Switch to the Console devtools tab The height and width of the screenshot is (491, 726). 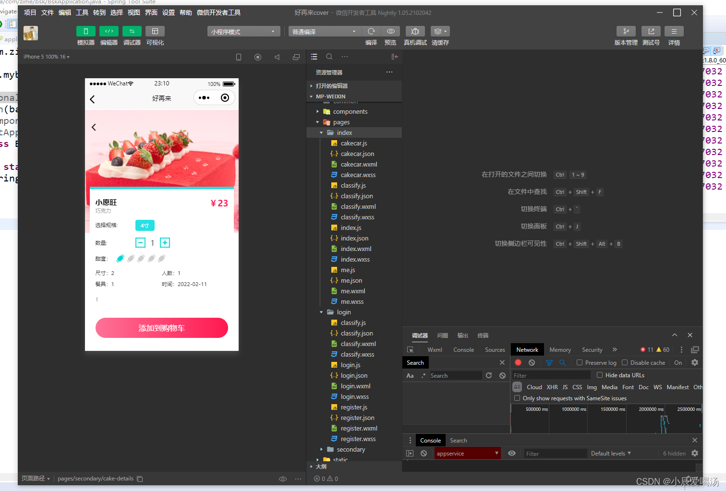[x=463, y=350]
